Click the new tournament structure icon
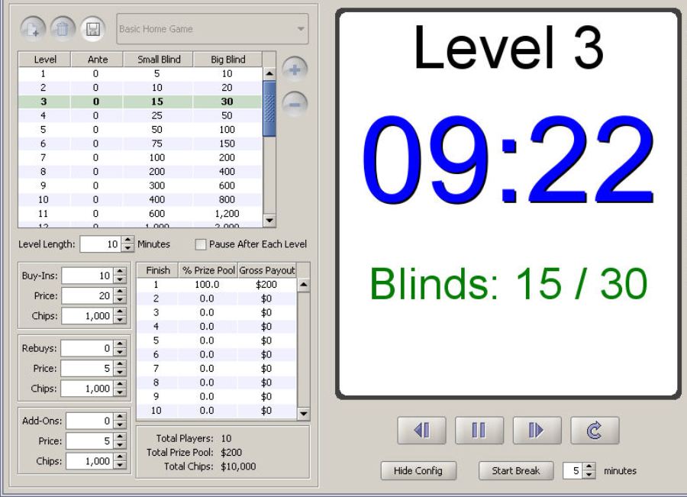The width and height of the screenshot is (687, 497). point(32,30)
